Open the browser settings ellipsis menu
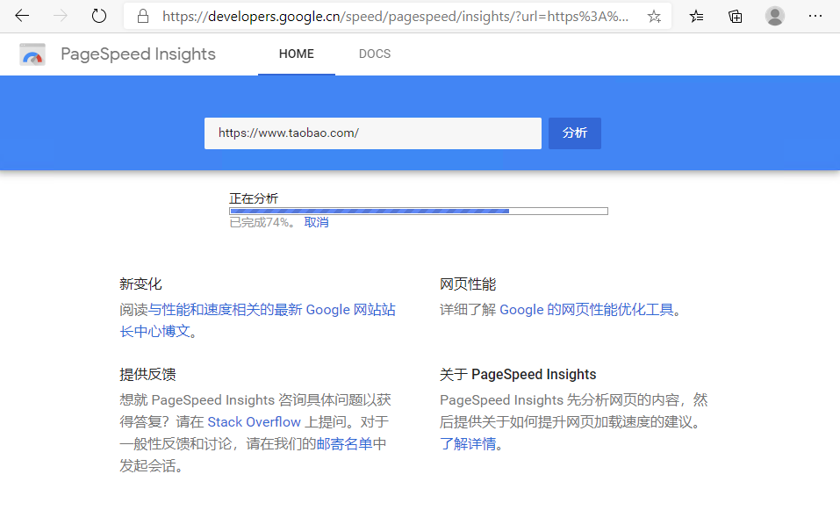The width and height of the screenshot is (840, 510). [814, 15]
